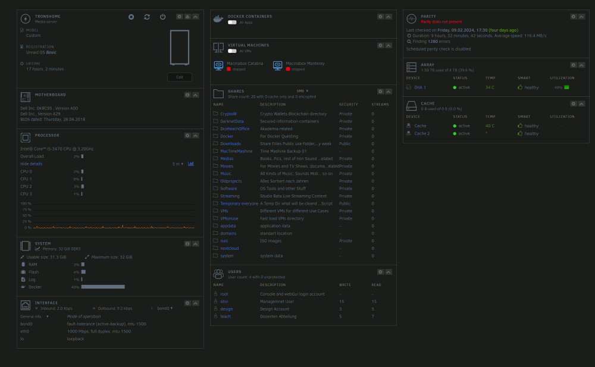
Task: Open Virtual Machines settings gear
Action: 380,46
